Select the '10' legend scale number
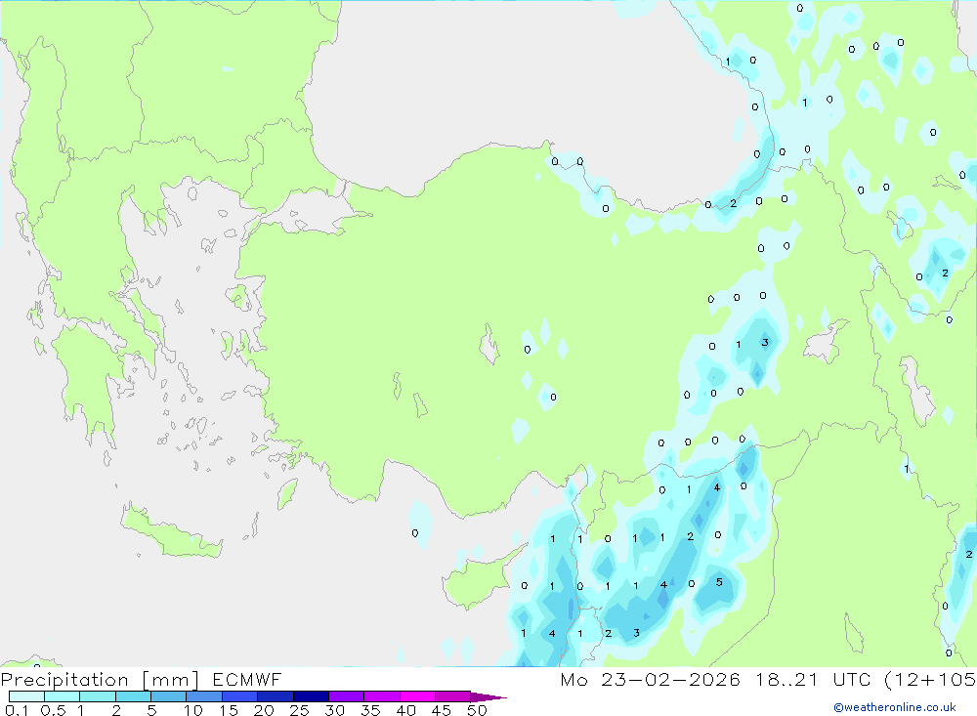The image size is (977, 716). tap(192, 710)
